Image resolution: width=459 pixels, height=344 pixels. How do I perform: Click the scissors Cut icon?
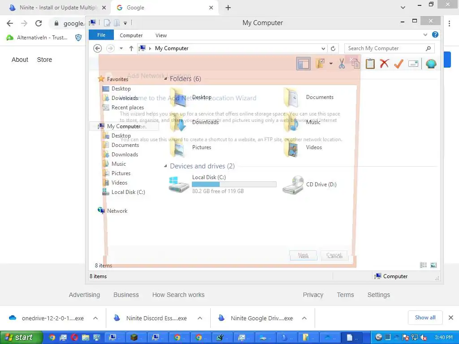tap(342, 64)
